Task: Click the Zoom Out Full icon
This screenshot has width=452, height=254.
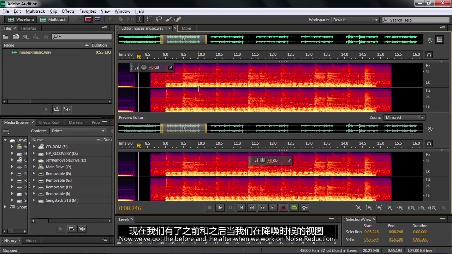Action: pyautogui.click(x=400, y=208)
